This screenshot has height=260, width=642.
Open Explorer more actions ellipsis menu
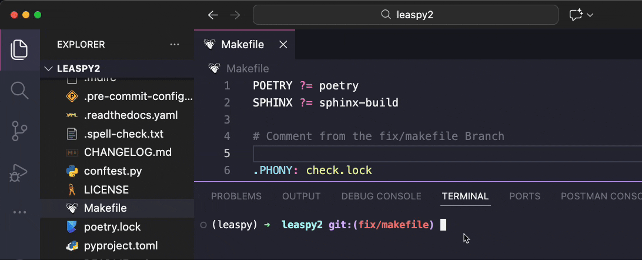(175, 45)
